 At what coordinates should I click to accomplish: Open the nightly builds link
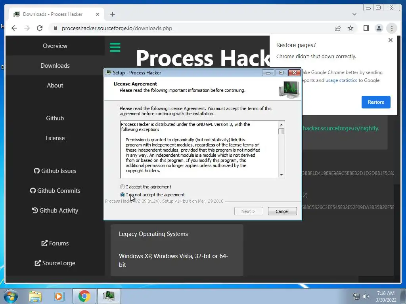tap(341, 128)
